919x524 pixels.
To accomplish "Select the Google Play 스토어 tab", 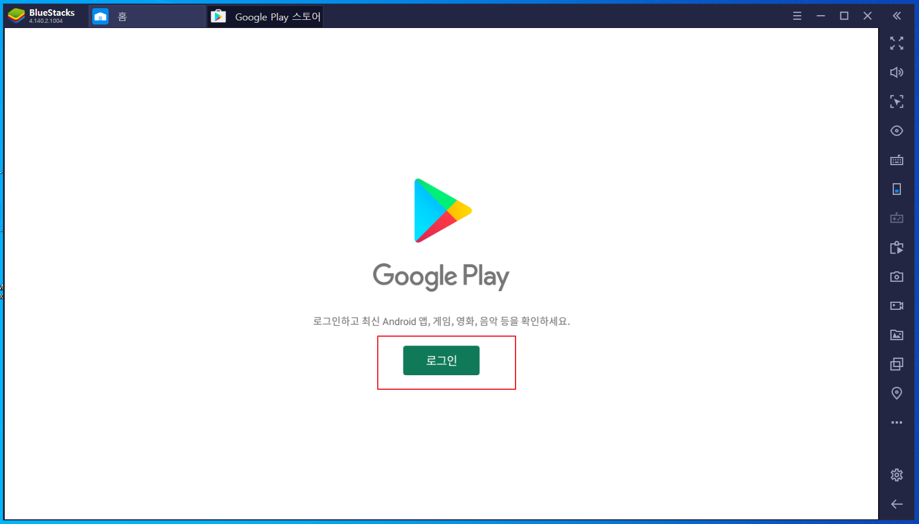I will click(x=265, y=16).
